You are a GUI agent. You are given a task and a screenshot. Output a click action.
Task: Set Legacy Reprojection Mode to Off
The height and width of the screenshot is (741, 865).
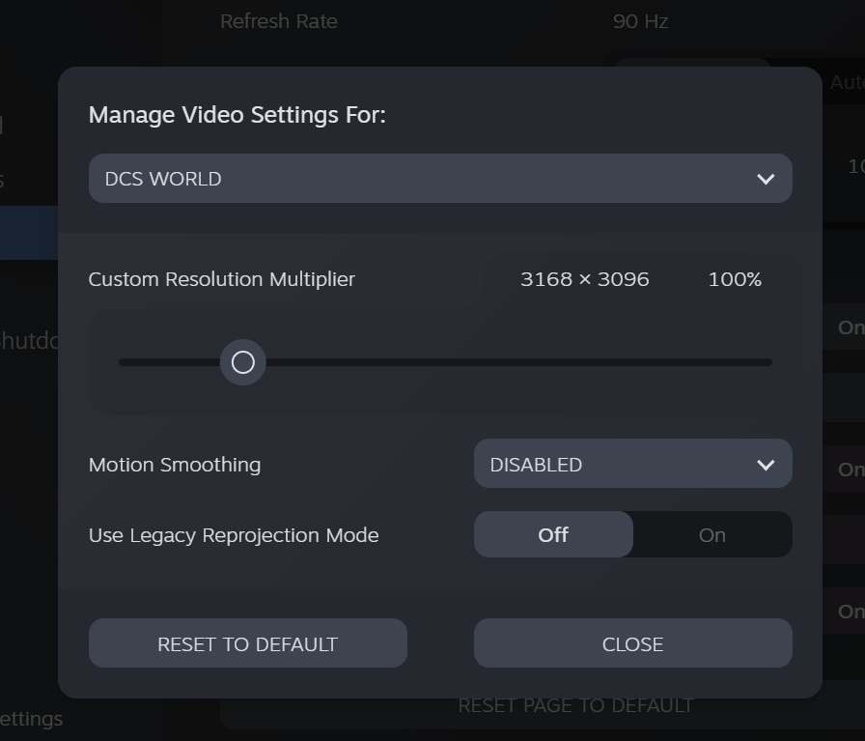553,534
